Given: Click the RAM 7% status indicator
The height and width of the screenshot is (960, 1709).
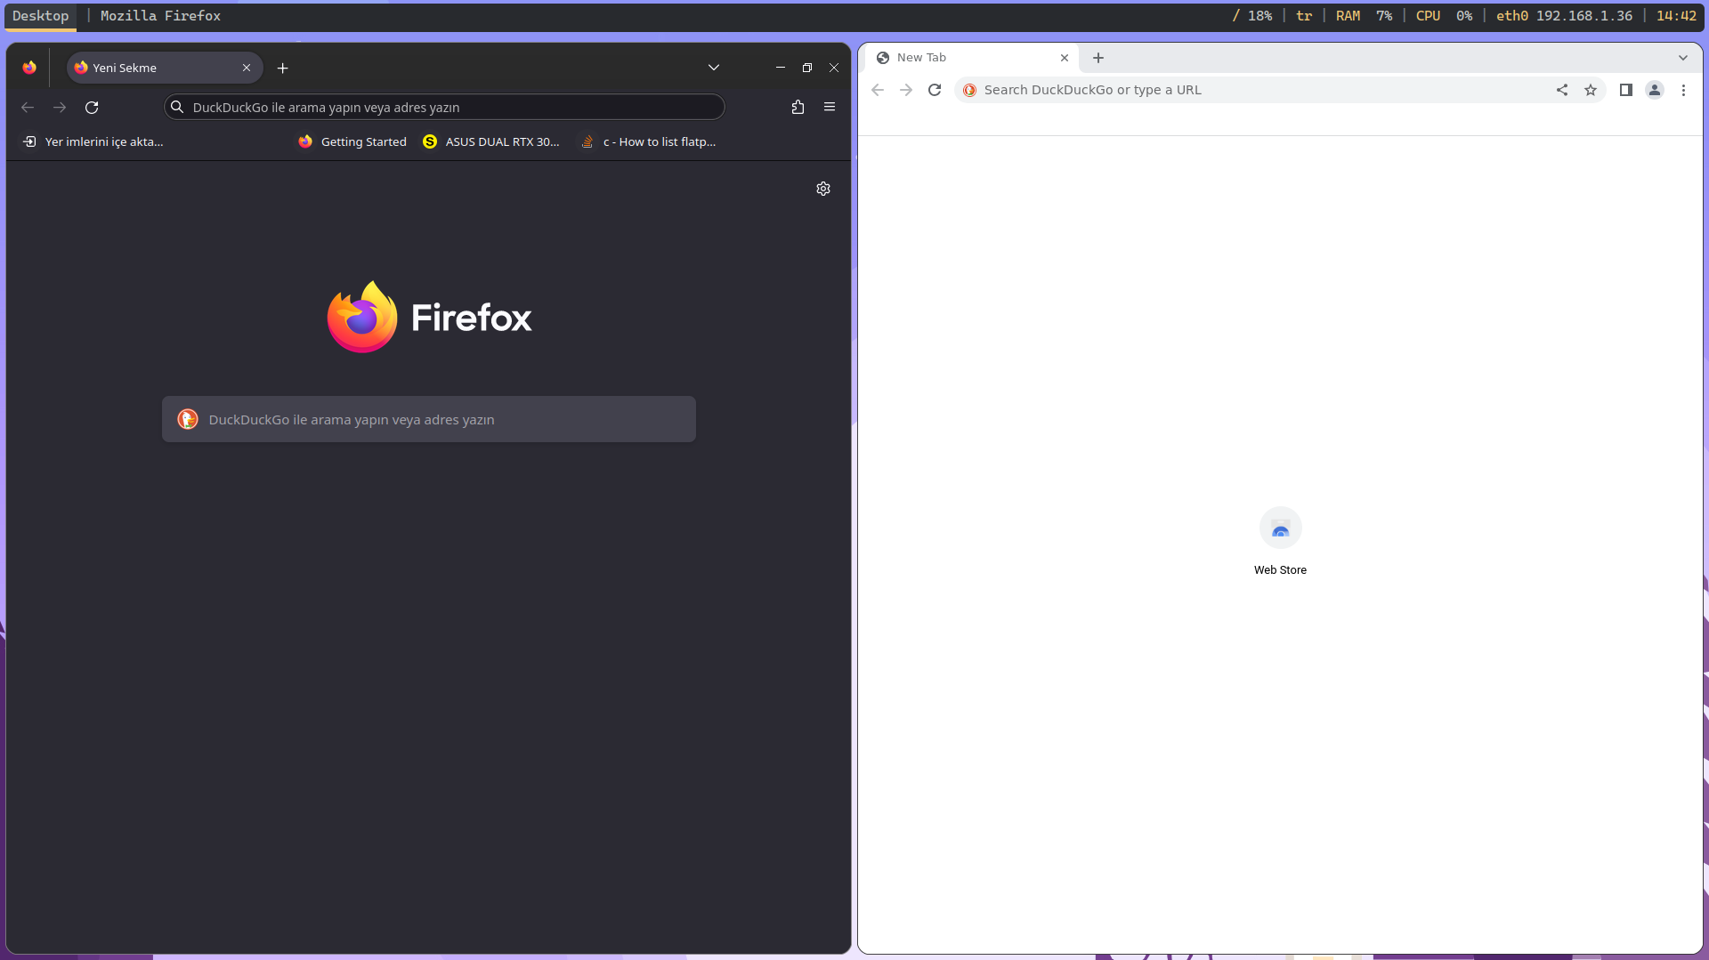Looking at the screenshot, I should 1364,16.
